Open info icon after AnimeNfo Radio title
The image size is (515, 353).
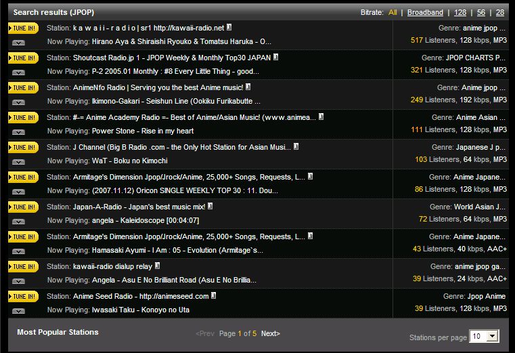(248, 87)
